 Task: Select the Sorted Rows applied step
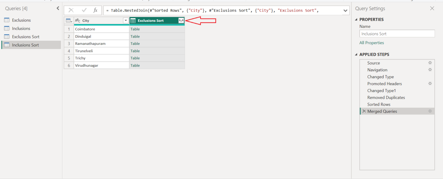[397, 104]
